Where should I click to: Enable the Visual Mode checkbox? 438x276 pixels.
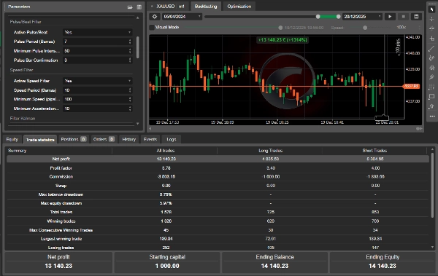tap(152, 28)
